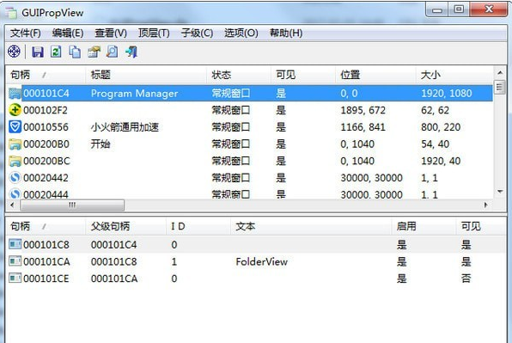Click the exit door toolbar icon
The image size is (512, 343).
pos(131,52)
